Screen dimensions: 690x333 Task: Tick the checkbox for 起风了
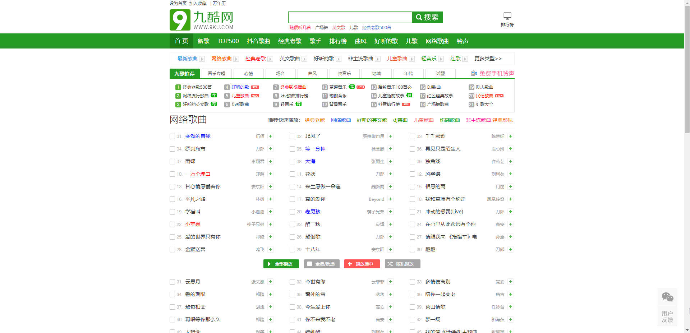(x=292, y=137)
